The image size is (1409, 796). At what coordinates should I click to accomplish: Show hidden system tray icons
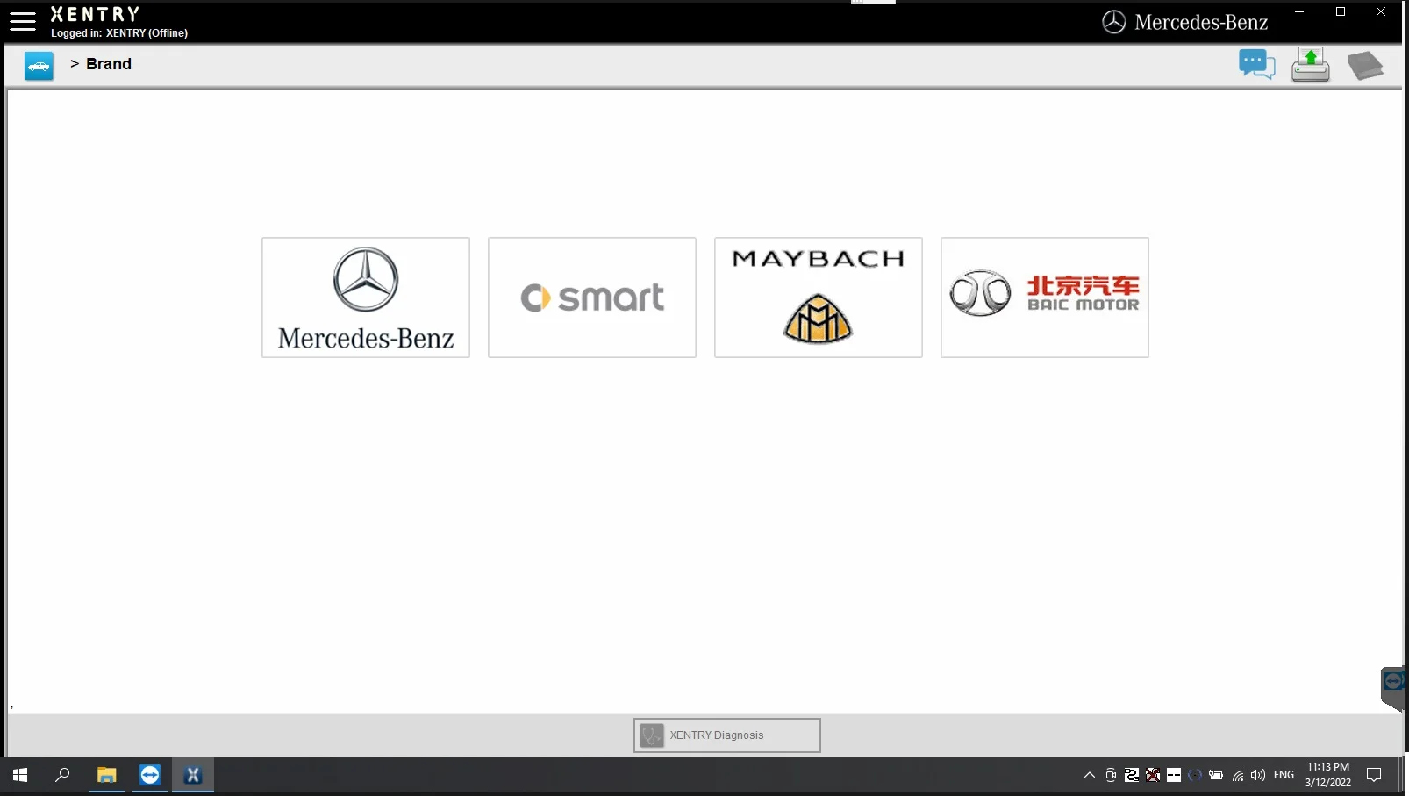pyautogui.click(x=1090, y=775)
